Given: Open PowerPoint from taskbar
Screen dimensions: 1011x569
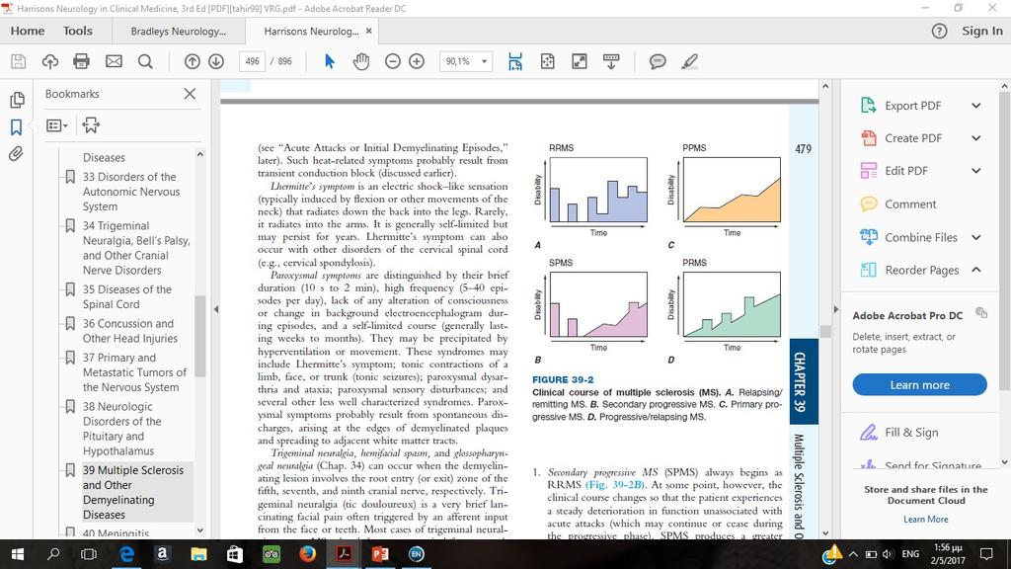Looking at the screenshot, I should 380,554.
